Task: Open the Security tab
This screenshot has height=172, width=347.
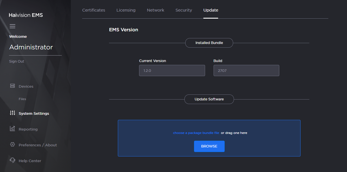Action: tap(184, 10)
